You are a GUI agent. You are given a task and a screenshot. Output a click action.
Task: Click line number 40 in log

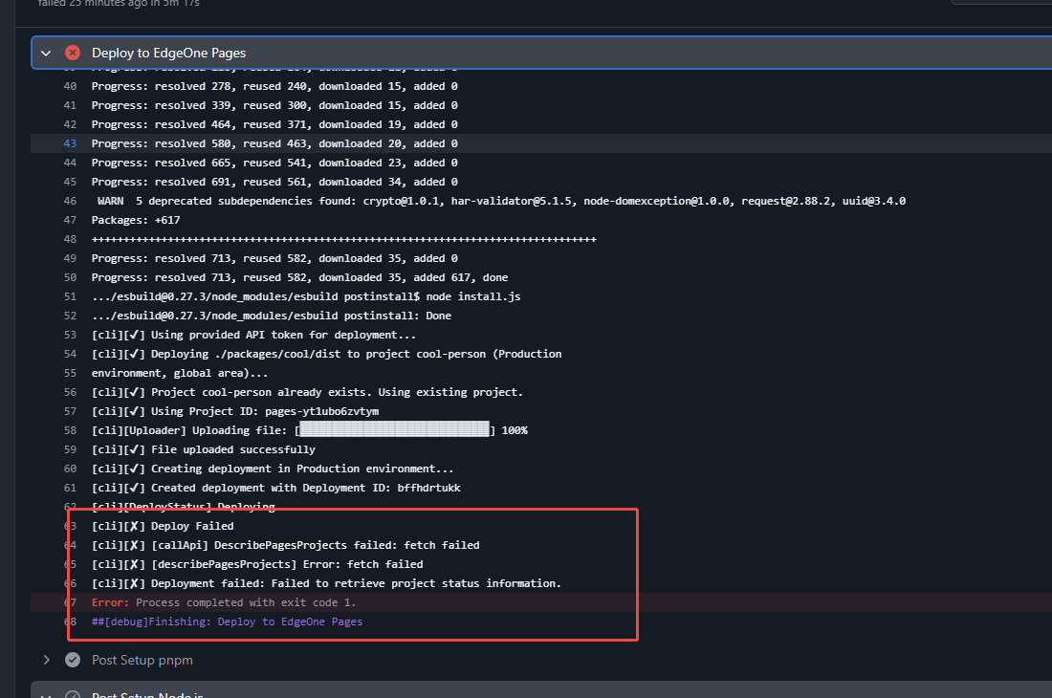(70, 86)
